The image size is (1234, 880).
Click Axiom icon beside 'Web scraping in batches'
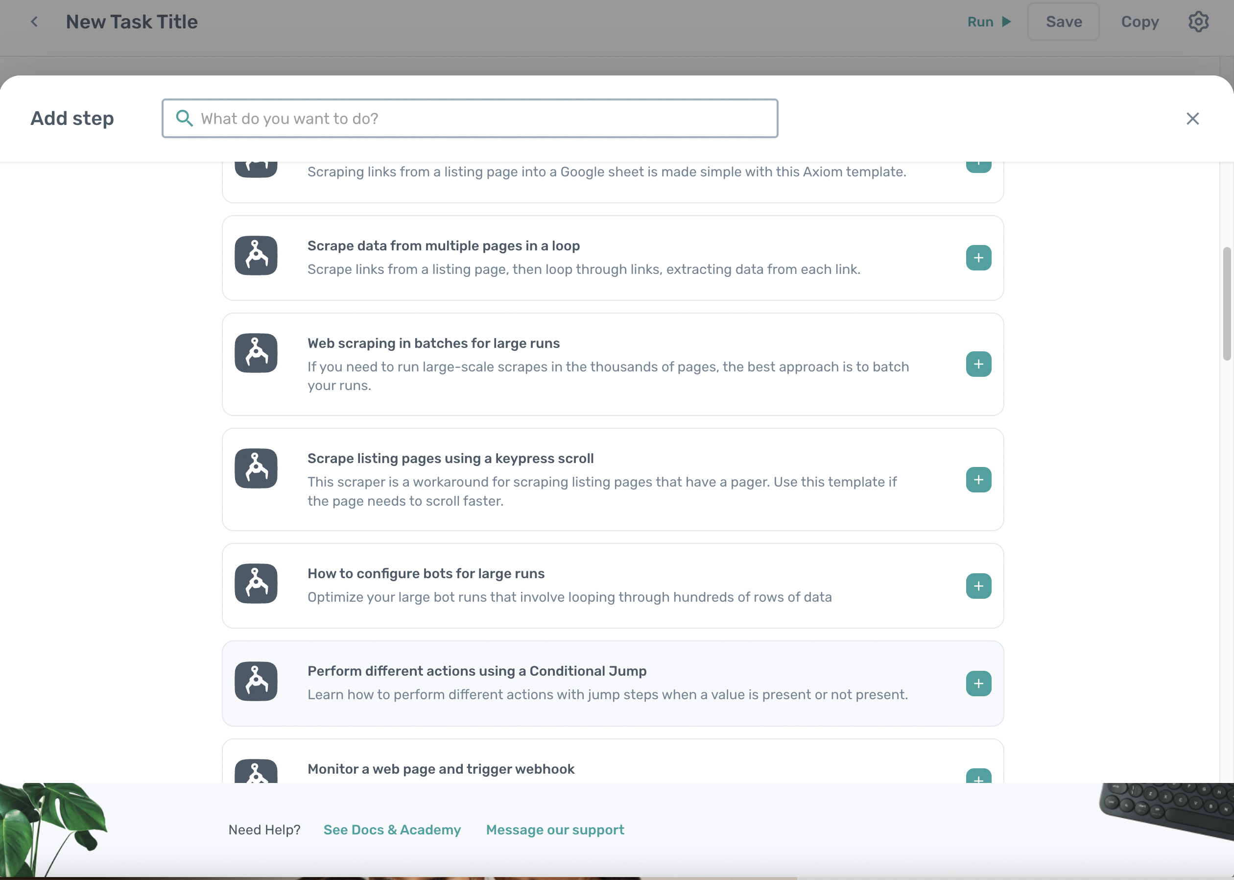[x=256, y=353]
